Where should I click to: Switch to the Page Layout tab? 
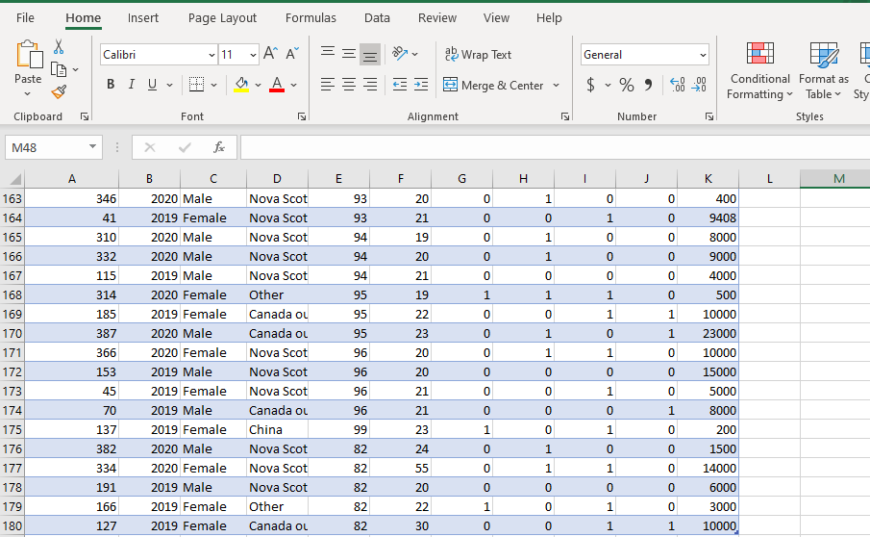[222, 17]
